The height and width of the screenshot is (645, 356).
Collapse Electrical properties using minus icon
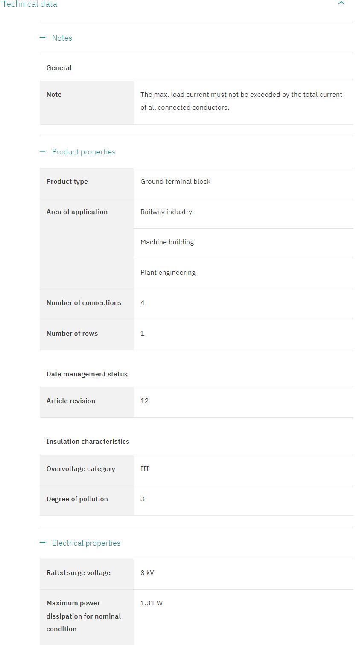(42, 543)
